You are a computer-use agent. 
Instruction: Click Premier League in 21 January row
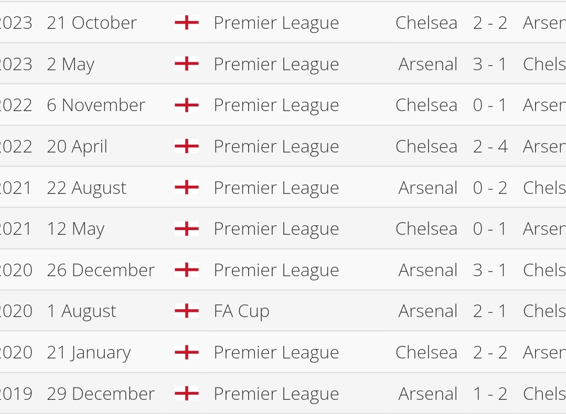tap(276, 353)
